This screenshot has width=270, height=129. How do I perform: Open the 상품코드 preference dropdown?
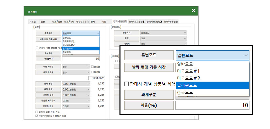coord(163,33)
